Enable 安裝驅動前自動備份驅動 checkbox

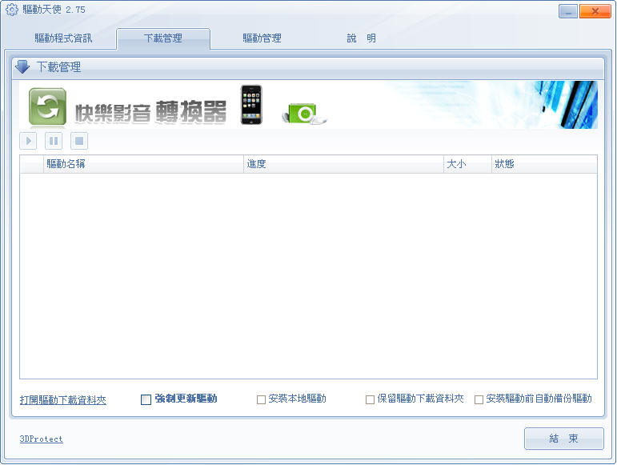point(479,399)
